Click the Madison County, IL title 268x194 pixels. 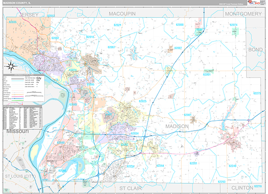18,3
